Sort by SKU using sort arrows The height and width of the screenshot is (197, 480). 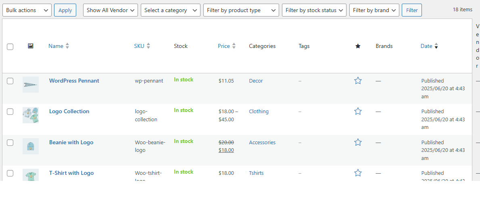pyautogui.click(x=148, y=46)
